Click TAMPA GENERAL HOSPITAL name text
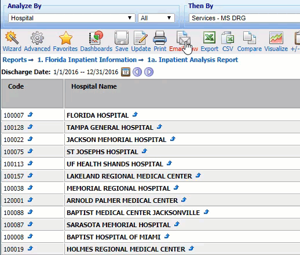 pos(110,128)
